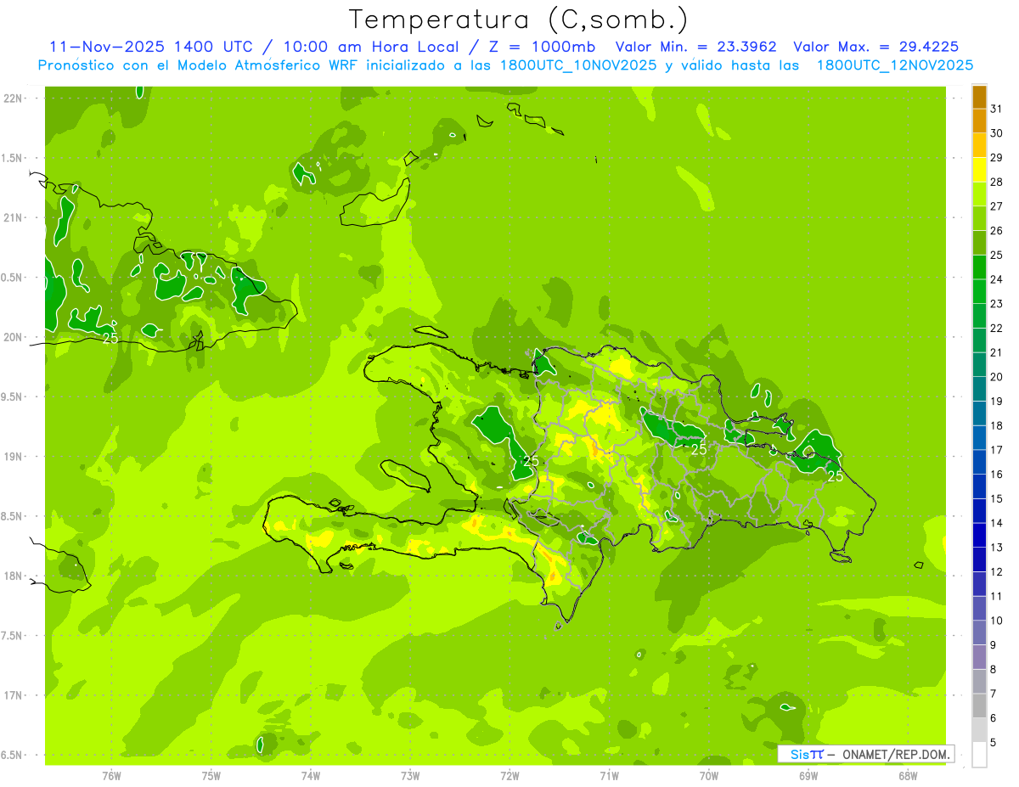Click the 72W longitude label
This screenshot has height=787, width=1019.
pyautogui.click(x=509, y=775)
